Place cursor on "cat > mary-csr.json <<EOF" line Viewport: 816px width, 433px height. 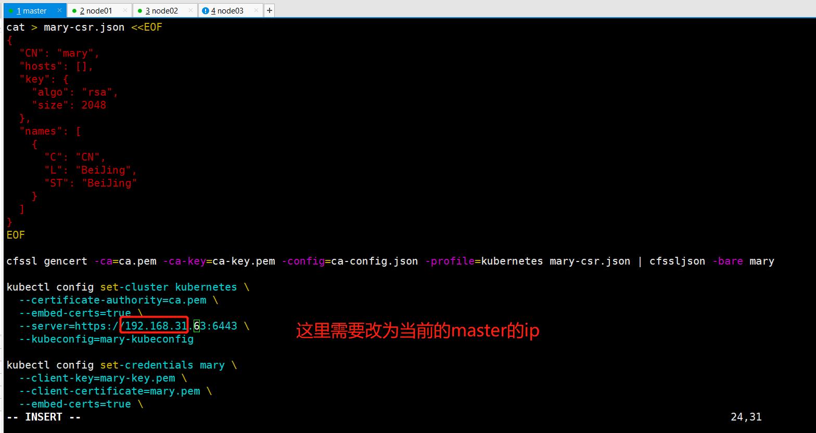click(x=84, y=27)
